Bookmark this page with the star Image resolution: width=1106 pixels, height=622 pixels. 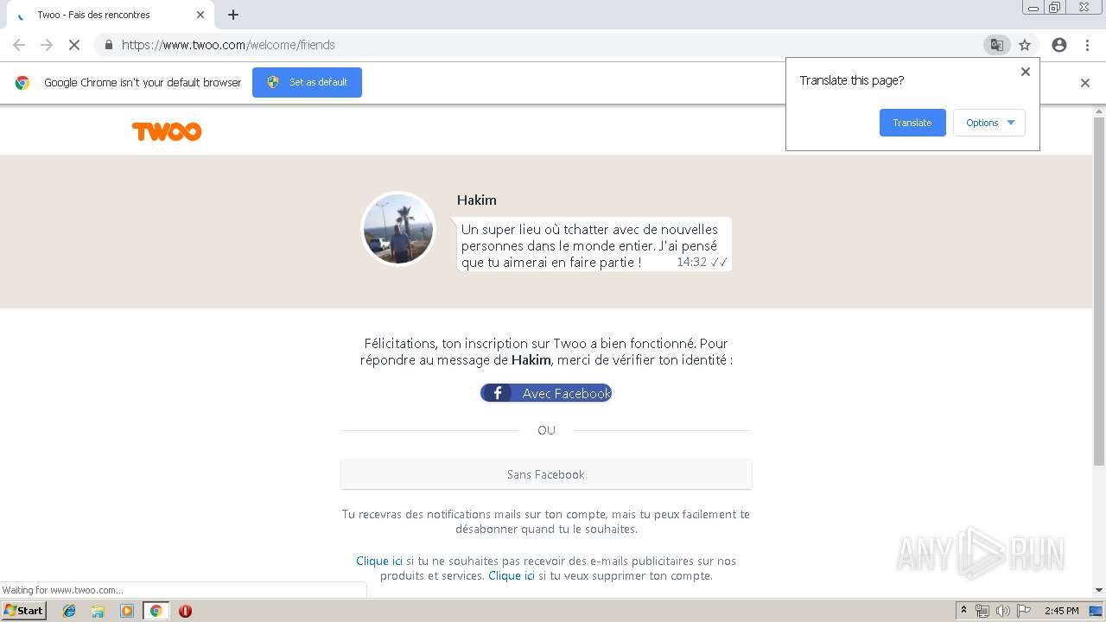pos(1025,45)
